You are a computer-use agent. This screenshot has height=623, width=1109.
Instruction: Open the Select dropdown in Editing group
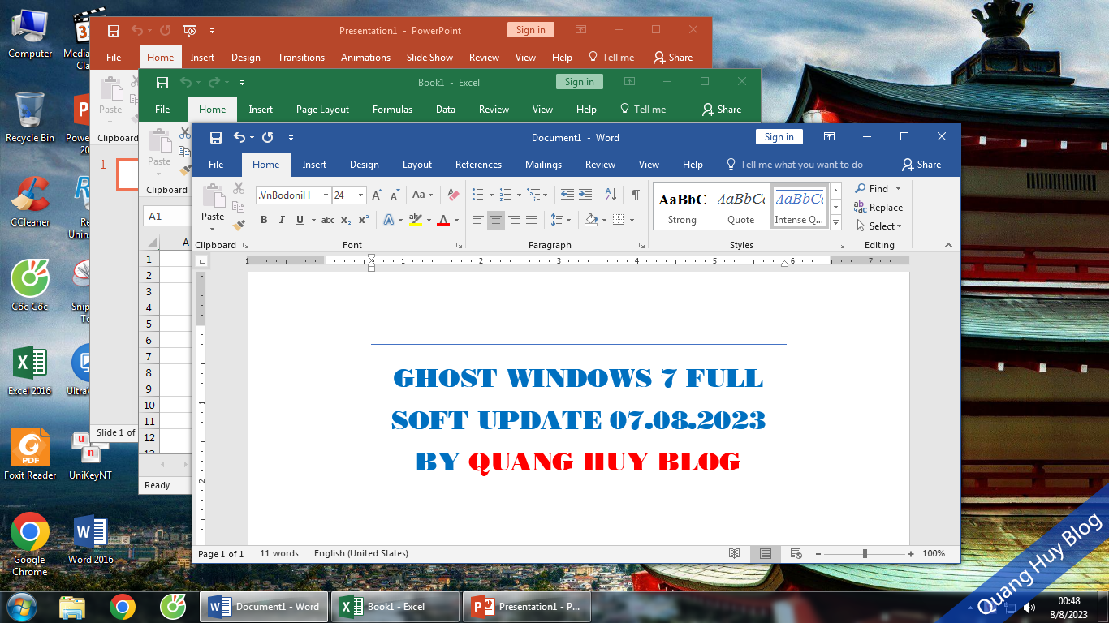(878, 226)
